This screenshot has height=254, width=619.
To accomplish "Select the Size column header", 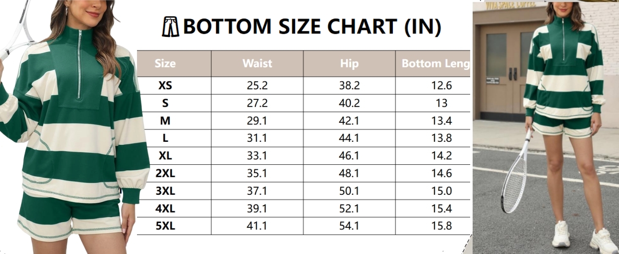I will [165, 63].
